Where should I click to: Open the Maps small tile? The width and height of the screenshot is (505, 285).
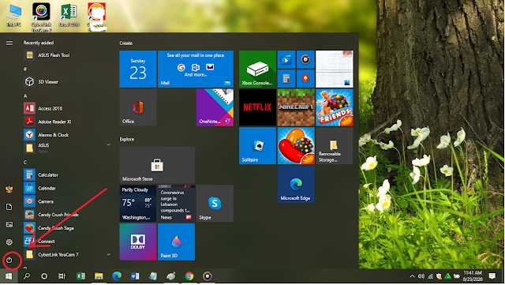[x=305, y=78]
